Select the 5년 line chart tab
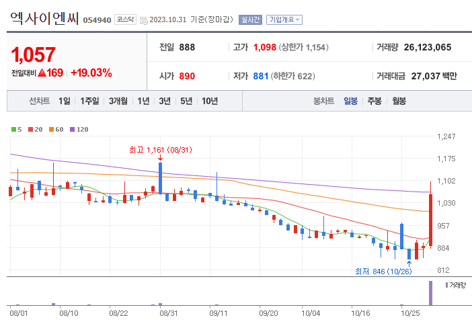This screenshot has height=330, width=472. (x=186, y=101)
